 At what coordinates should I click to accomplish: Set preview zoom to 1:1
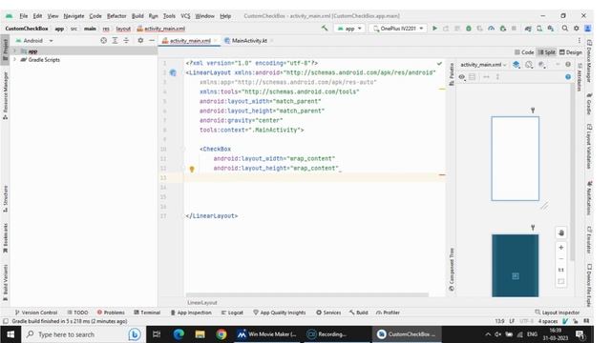(561, 270)
